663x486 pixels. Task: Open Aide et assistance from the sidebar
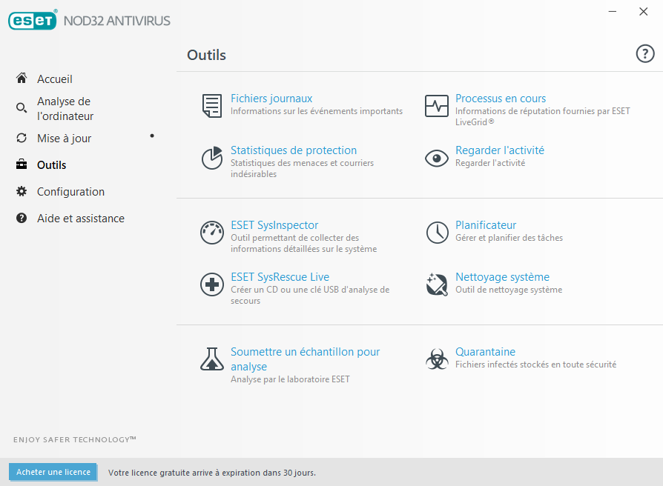[80, 219]
